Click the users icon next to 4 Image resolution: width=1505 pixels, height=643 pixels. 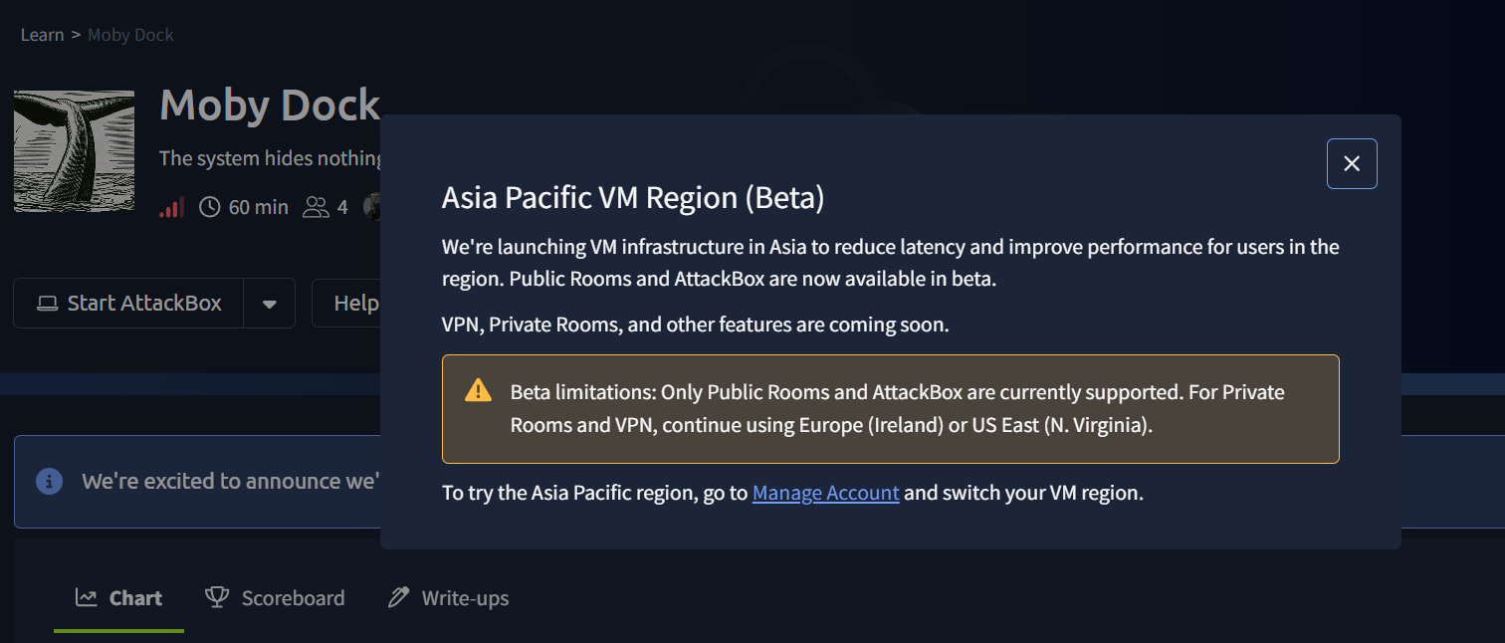[316, 207]
